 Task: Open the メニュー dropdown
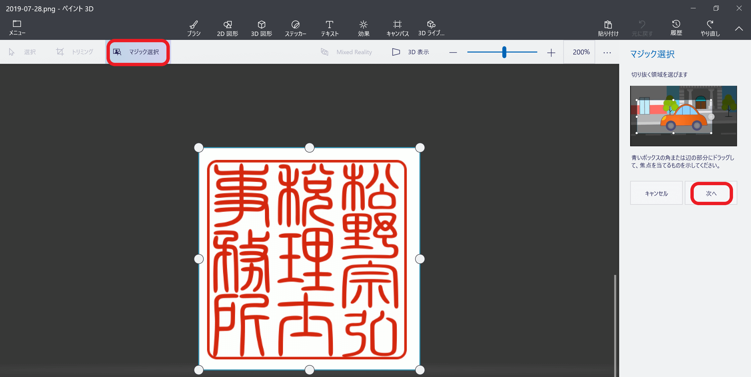(16, 27)
